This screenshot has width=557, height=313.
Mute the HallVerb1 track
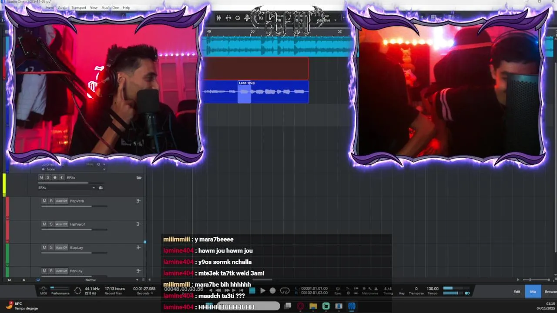44,224
